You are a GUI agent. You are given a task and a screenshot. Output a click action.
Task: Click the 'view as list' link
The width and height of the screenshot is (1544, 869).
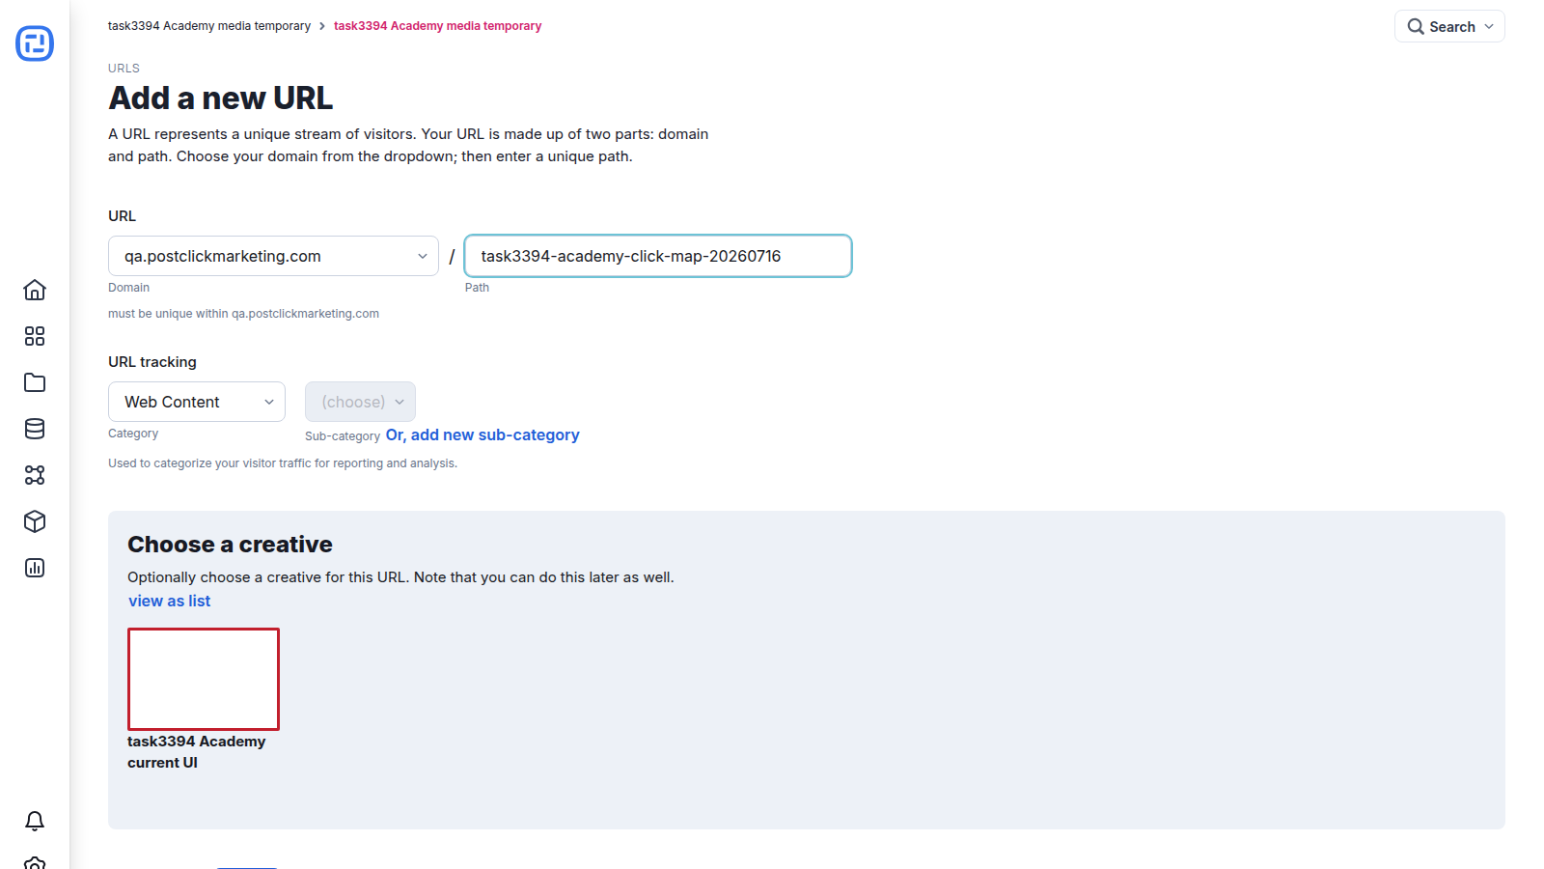click(170, 601)
